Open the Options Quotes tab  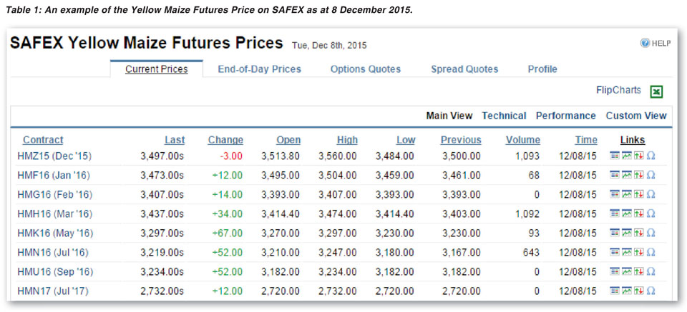[366, 69]
